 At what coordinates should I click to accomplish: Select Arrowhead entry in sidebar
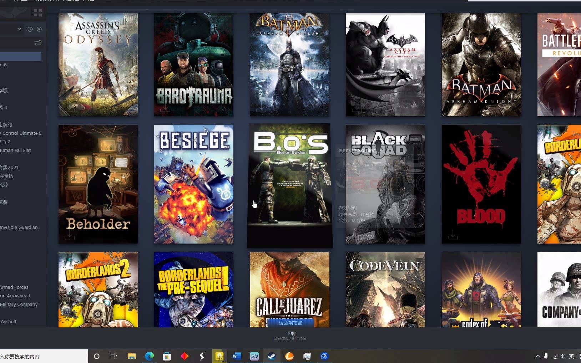click(15, 296)
